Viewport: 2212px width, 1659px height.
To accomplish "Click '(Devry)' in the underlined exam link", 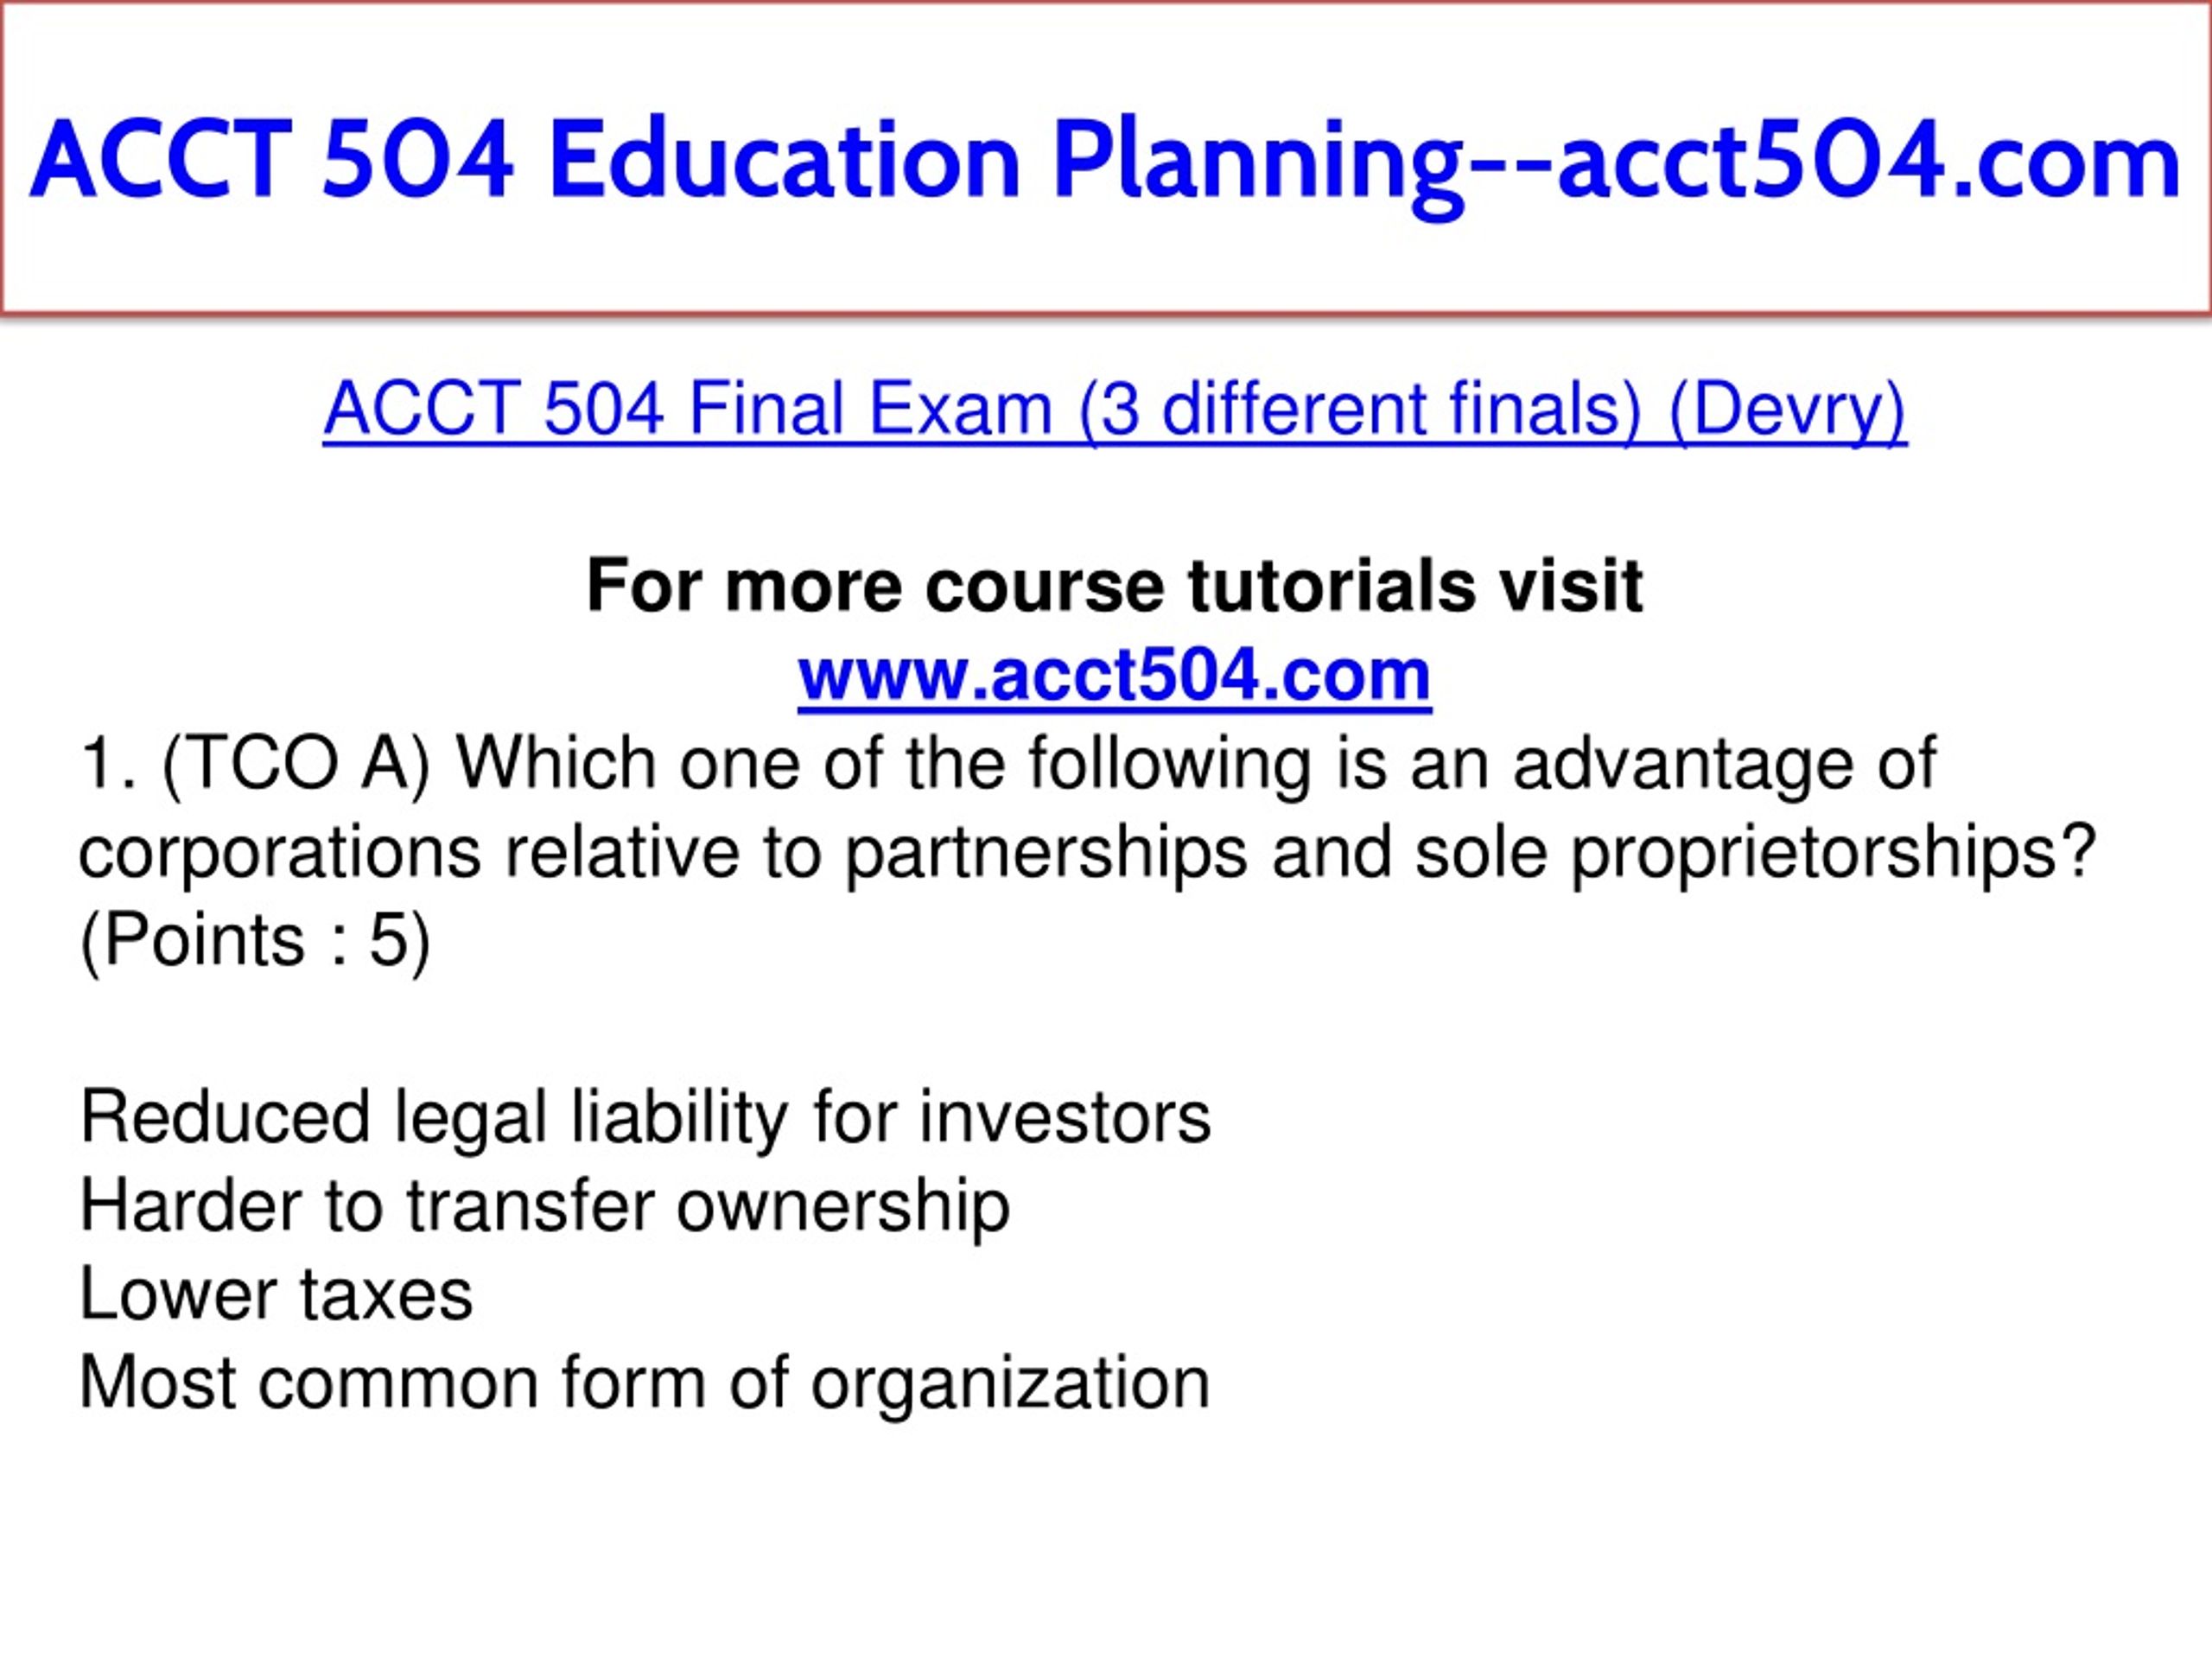I will (x=1787, y=410).
